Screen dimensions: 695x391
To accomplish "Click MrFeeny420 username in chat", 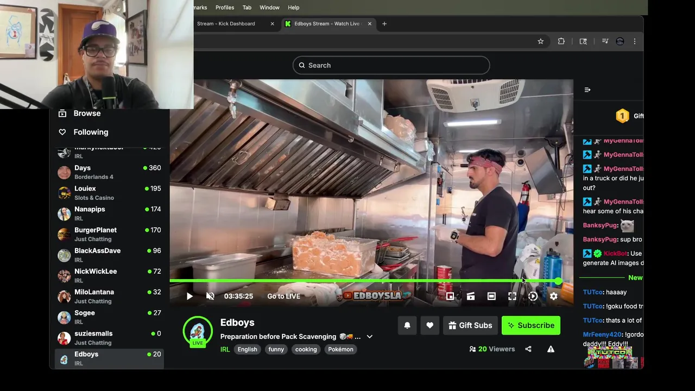I will [x=602, y=335].
